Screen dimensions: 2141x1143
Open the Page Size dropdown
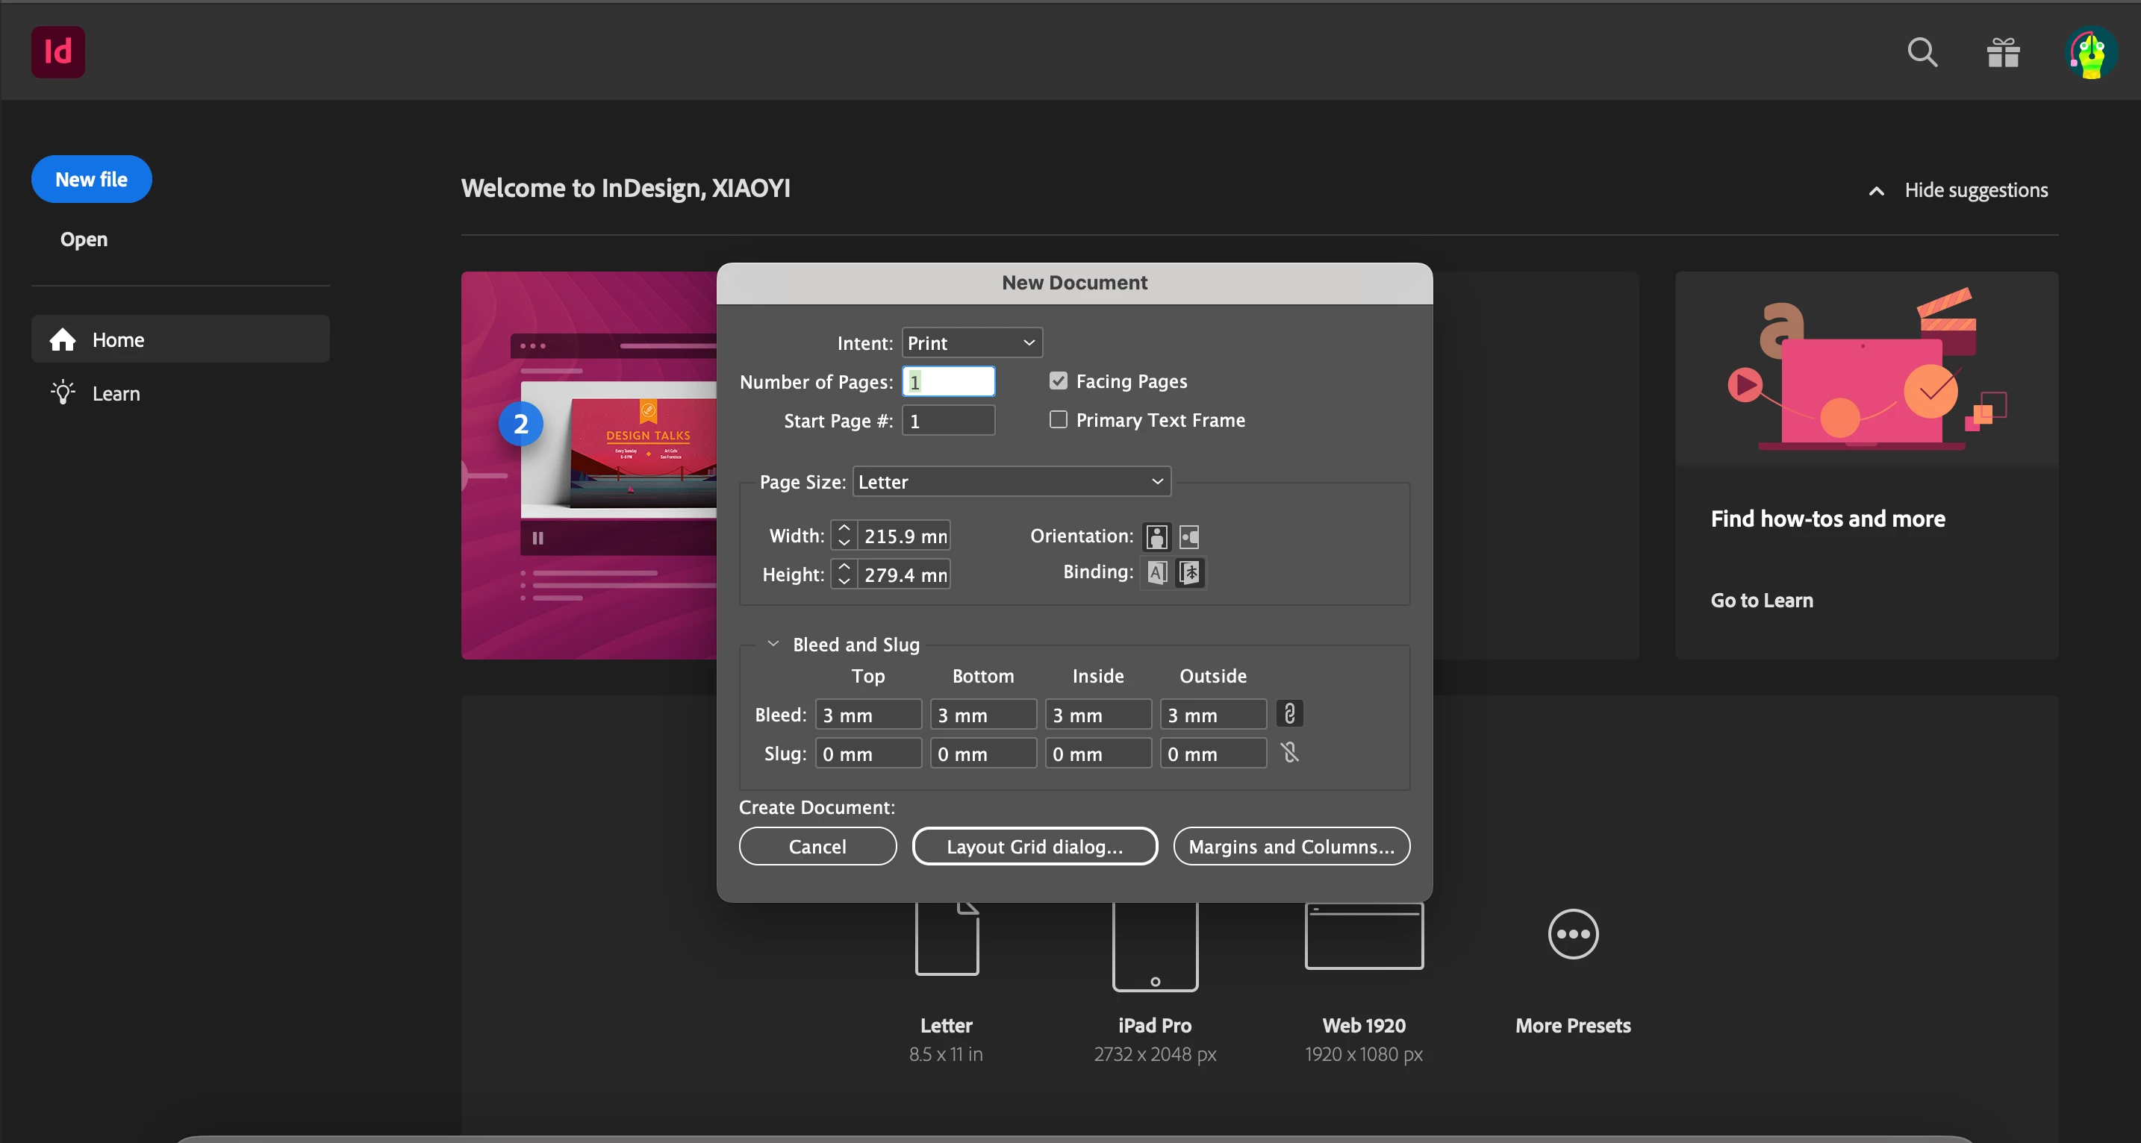click(1011, 482)
